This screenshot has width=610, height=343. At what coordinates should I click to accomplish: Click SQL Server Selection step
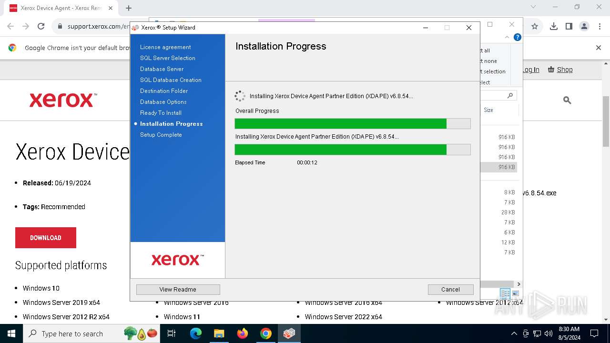(x=168, y=58)
